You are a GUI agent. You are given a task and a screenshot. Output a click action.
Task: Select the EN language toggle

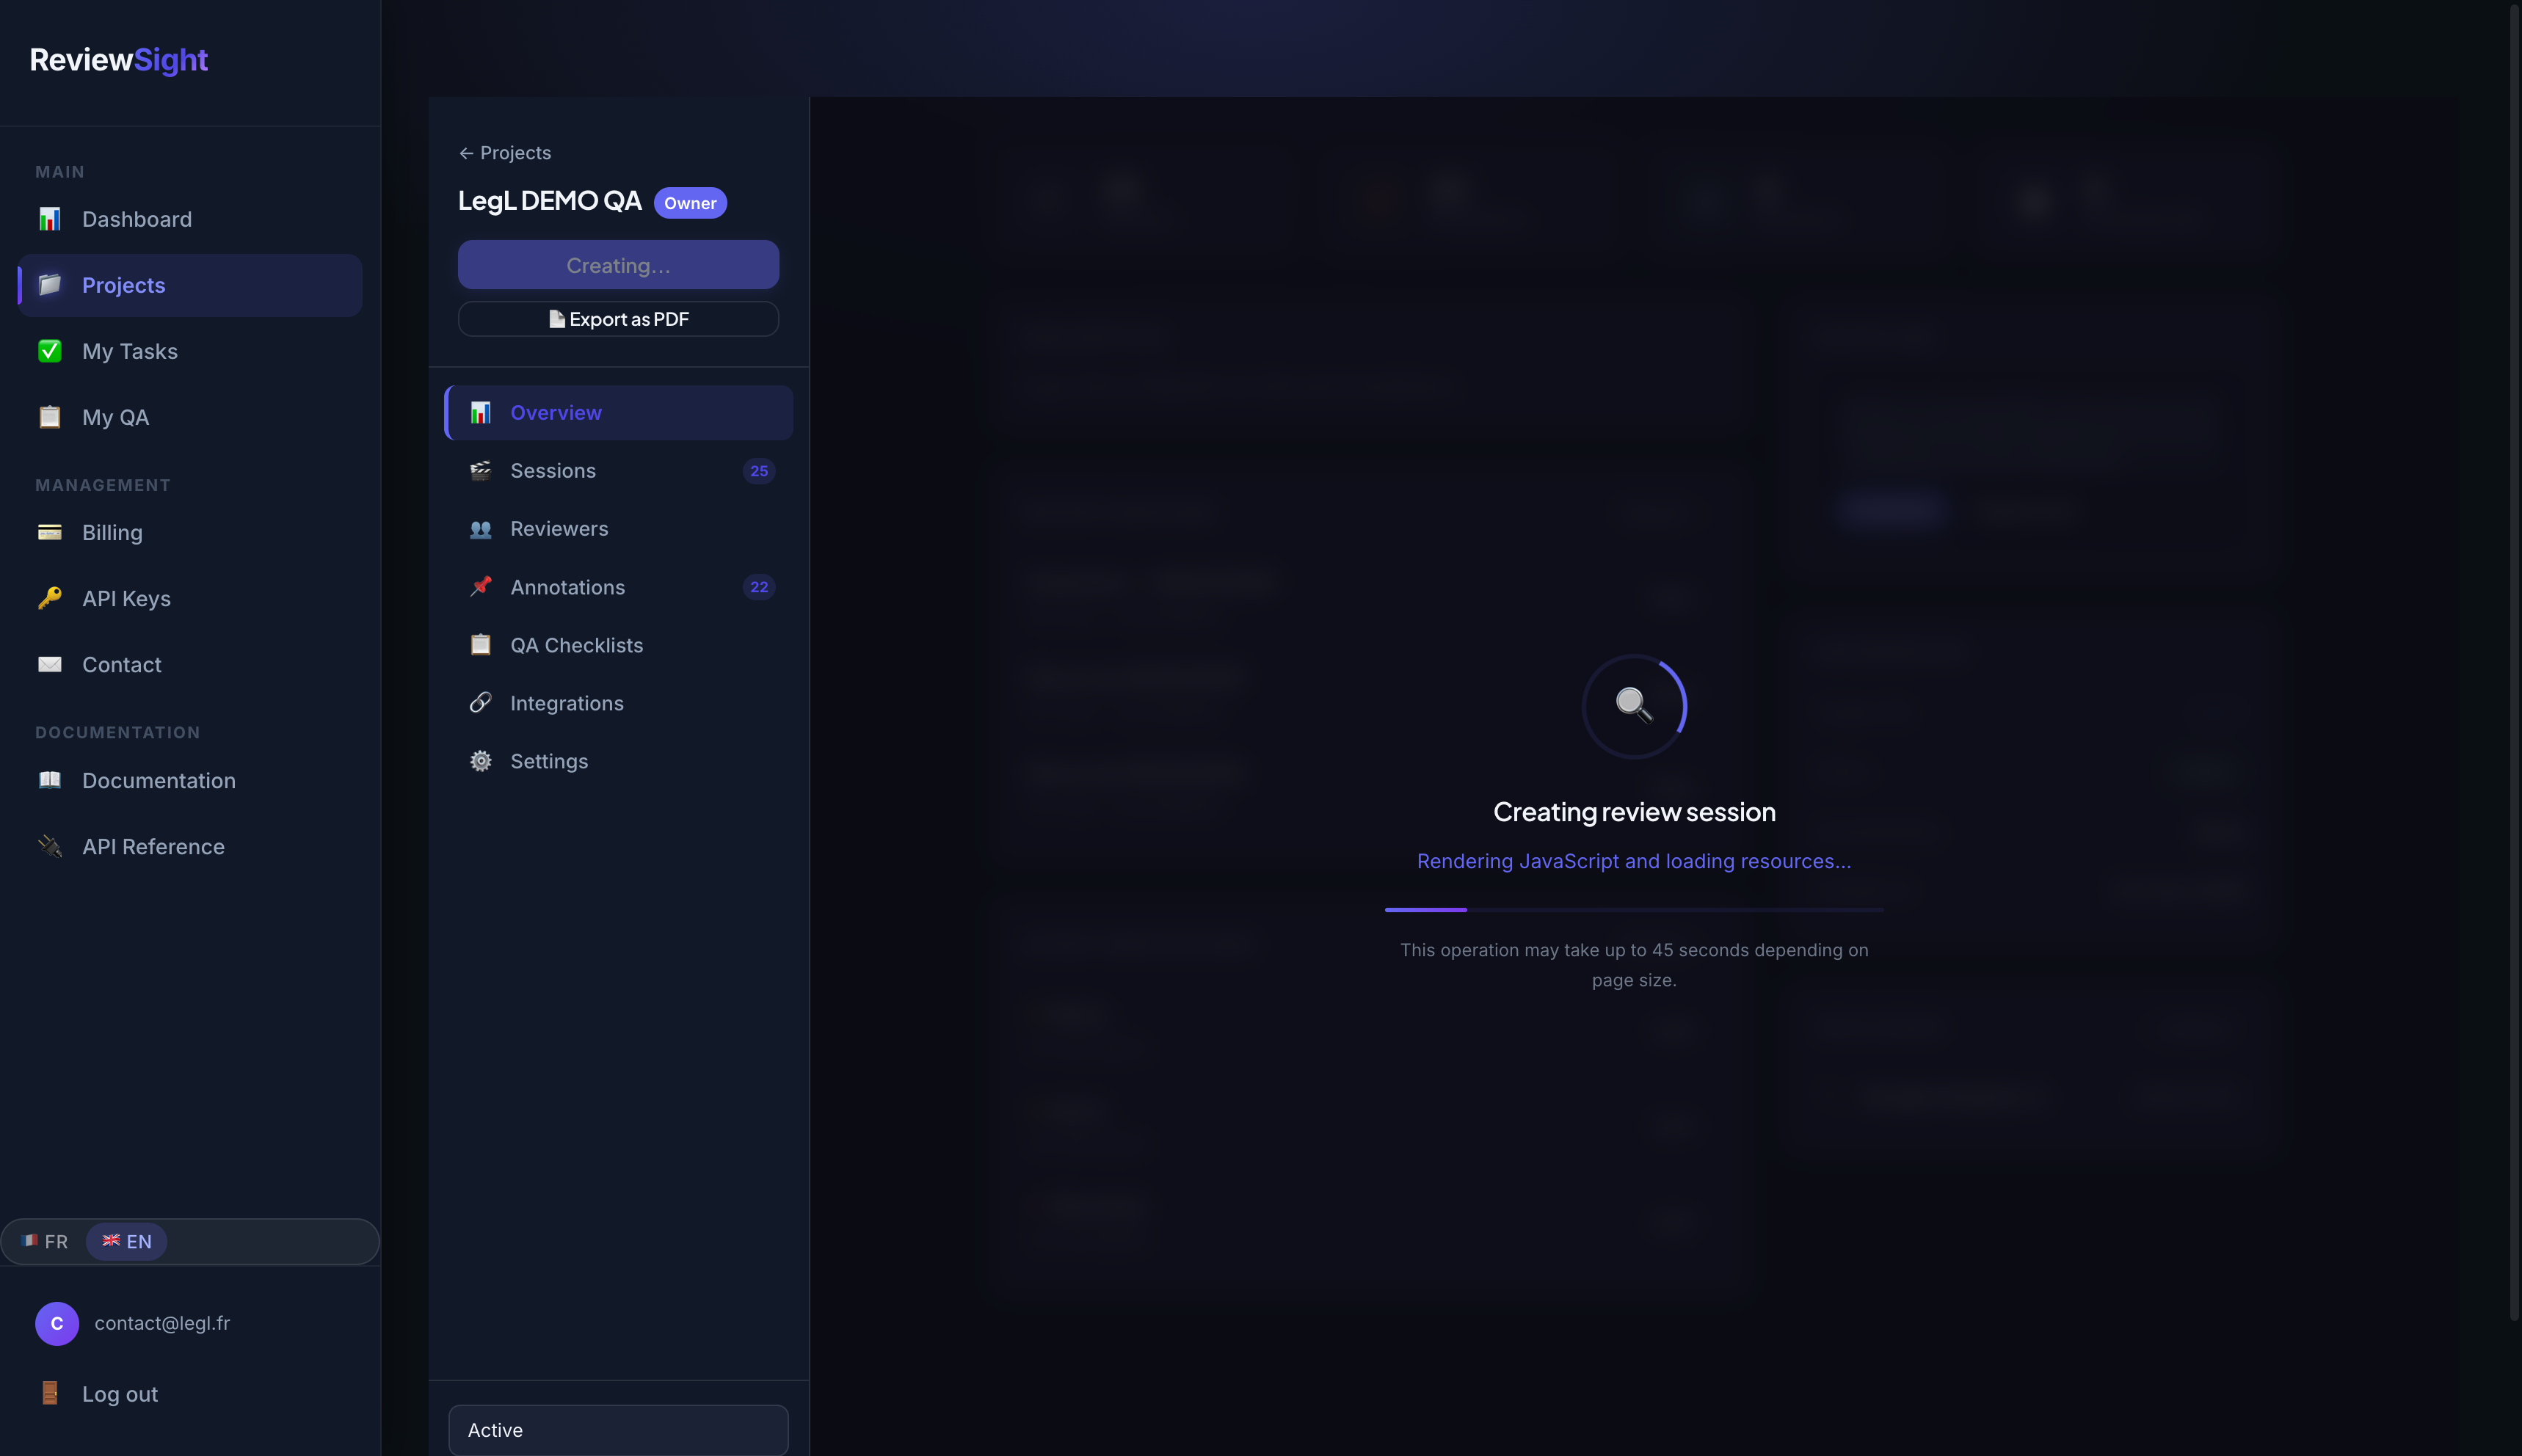127,1241
